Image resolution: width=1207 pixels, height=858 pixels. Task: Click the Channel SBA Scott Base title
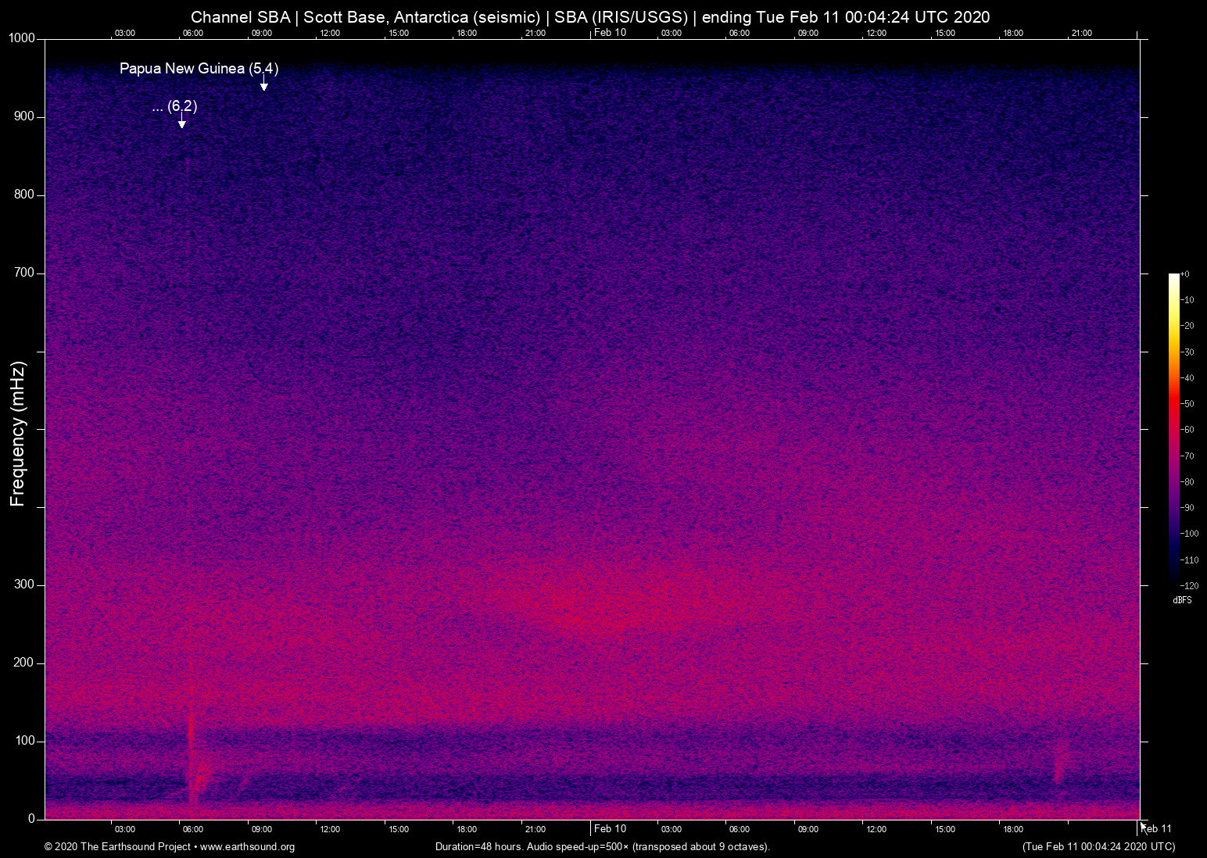[590, 17]
